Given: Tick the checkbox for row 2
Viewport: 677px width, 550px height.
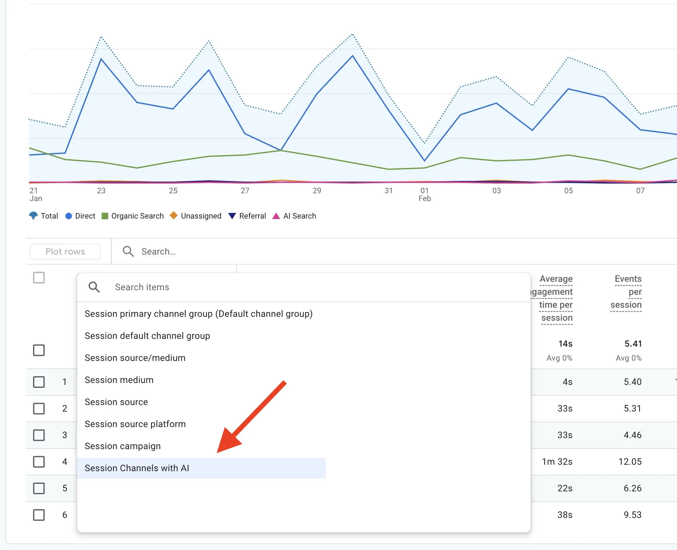Looking at the screenshot, I should point(39,409).
